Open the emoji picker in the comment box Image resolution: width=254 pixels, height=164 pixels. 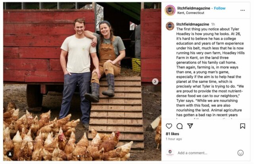240,153
